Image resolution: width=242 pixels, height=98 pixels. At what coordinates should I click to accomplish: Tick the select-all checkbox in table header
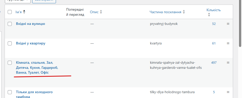(10, 12)
